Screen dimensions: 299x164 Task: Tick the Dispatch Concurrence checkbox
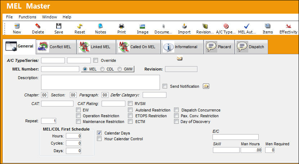pyautogui.click(x=176, y=110)
